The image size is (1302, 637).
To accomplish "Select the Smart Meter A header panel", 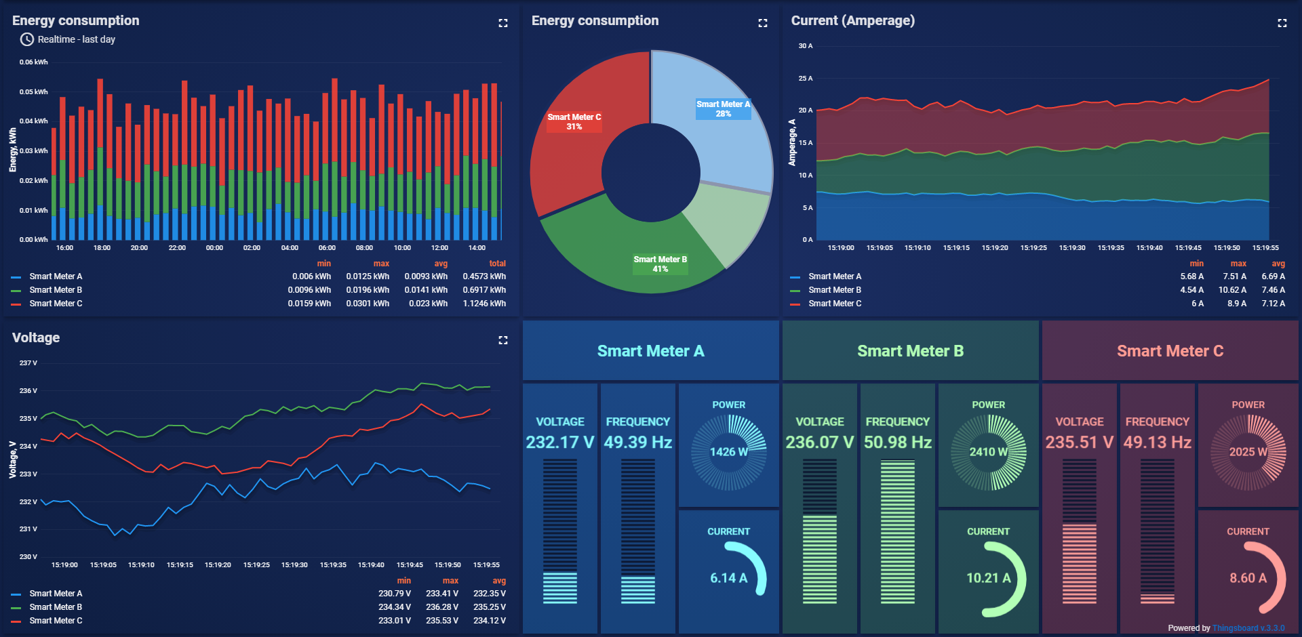I will click(650, 350).
